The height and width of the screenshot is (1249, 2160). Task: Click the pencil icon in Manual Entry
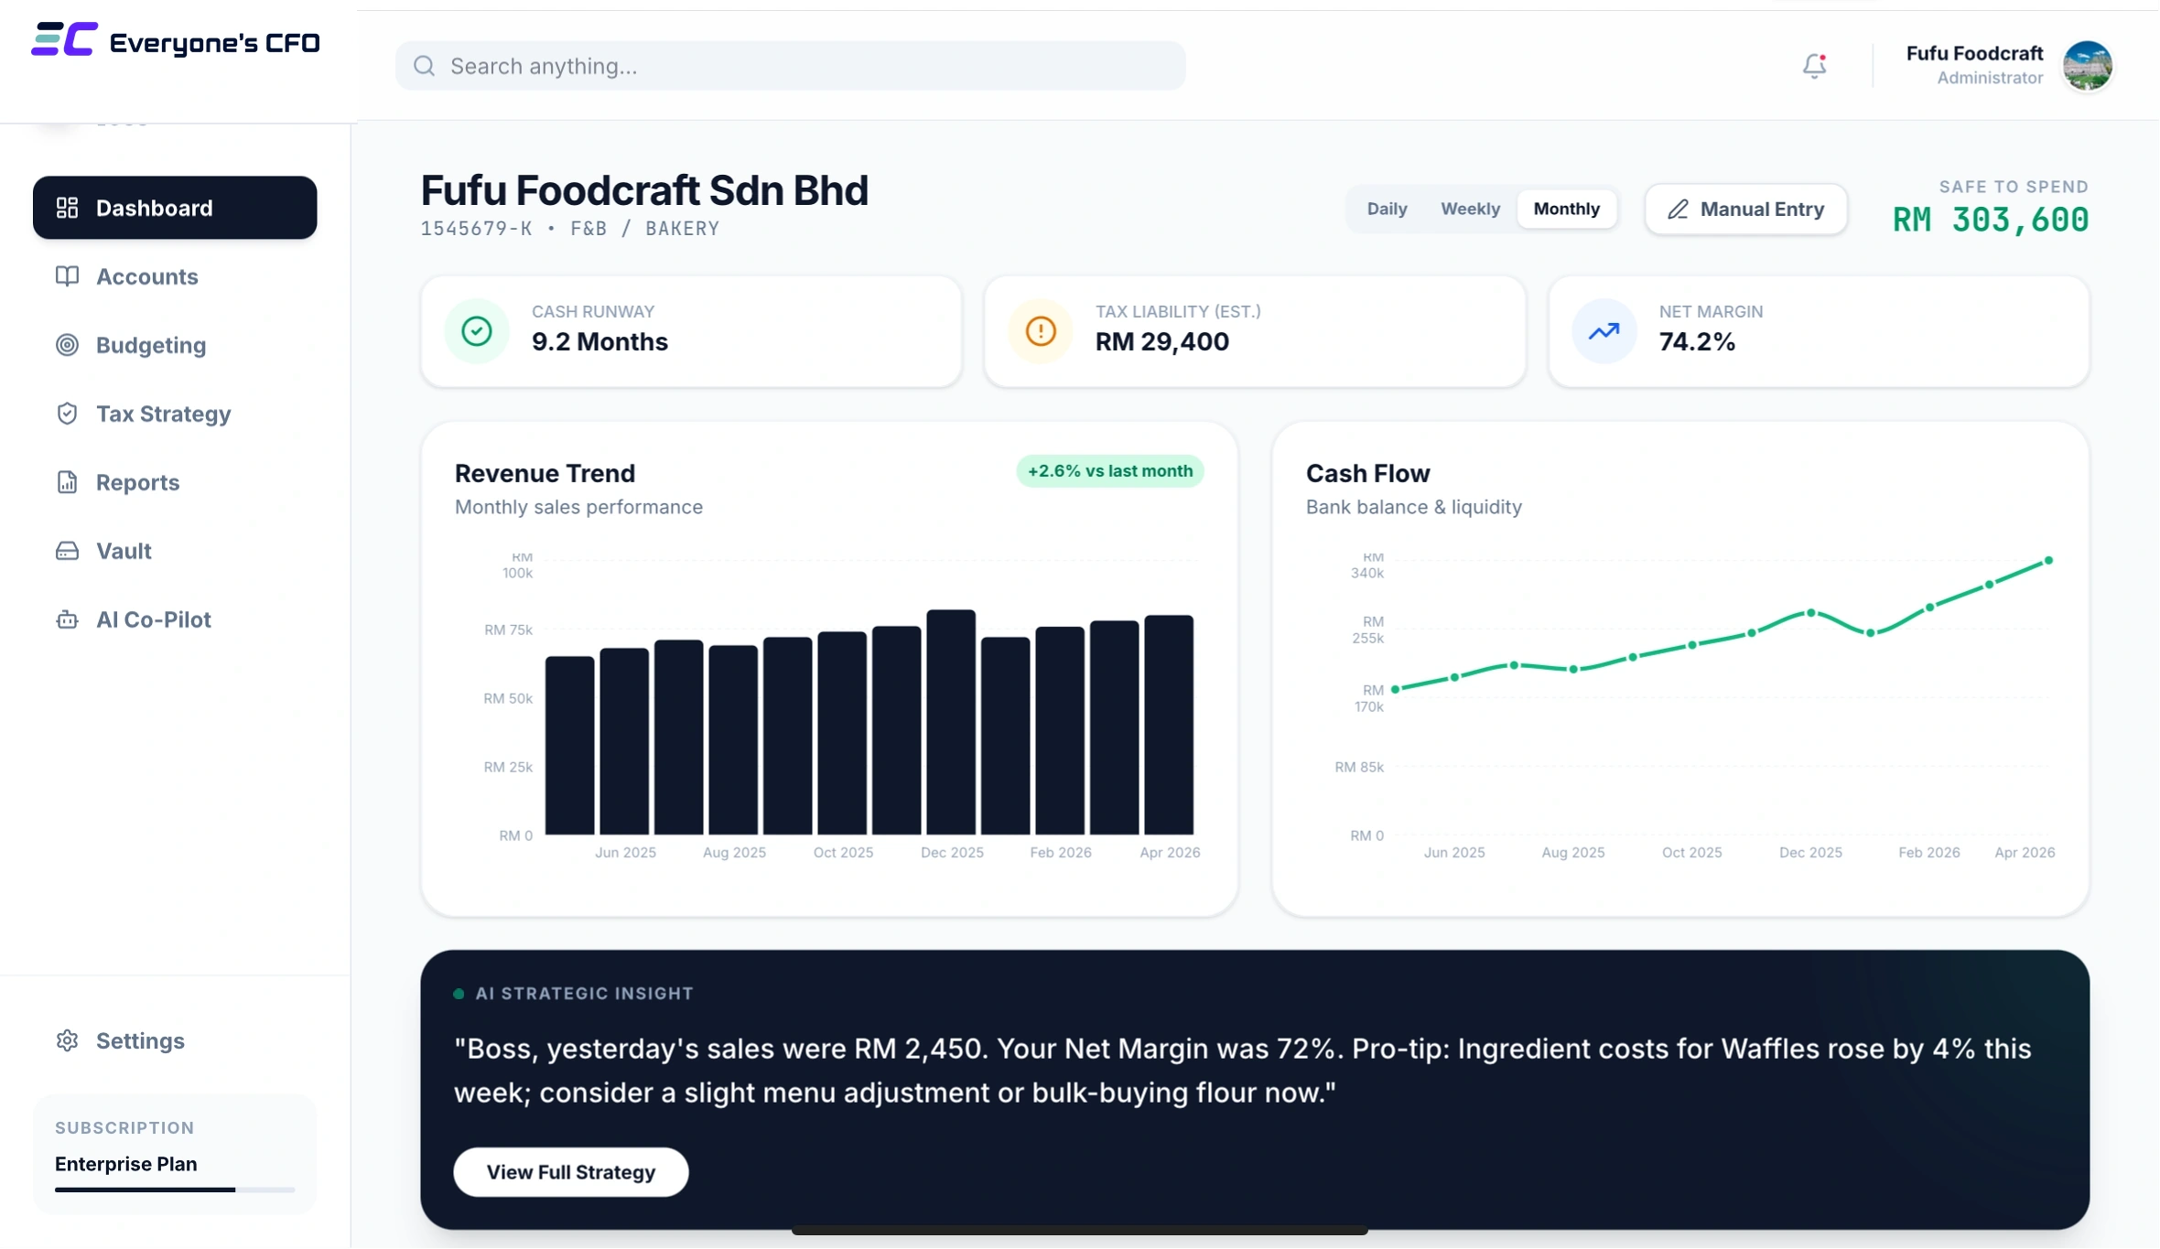click(1678, 210)
